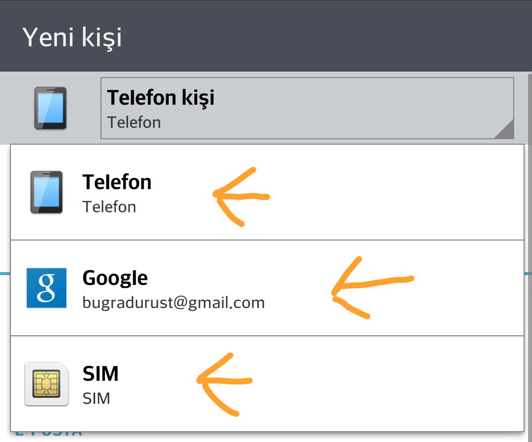Tap the bold Telefon kişi label
This screenshot has width=532, height=442.
[161, 98]
